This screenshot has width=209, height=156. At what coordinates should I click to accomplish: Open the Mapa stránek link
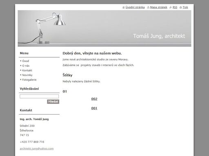159,7
